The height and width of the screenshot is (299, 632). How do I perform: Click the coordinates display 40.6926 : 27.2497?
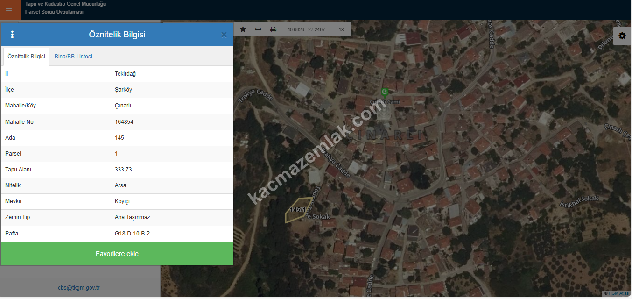(306, 29)
